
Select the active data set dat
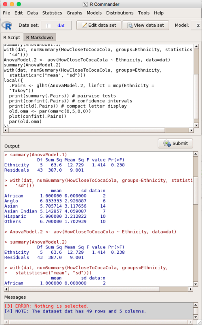56,25
